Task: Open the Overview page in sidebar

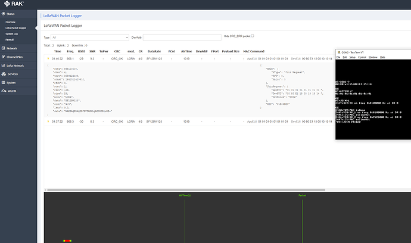Action: (11, 22)
